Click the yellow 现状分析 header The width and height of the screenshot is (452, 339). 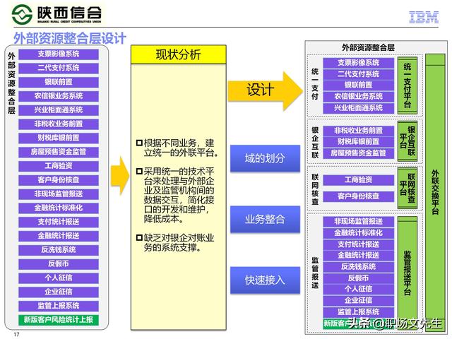point(179,54)
